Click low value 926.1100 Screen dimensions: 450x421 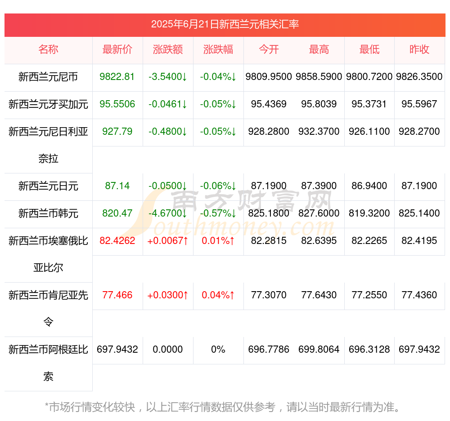coord(369,132)
